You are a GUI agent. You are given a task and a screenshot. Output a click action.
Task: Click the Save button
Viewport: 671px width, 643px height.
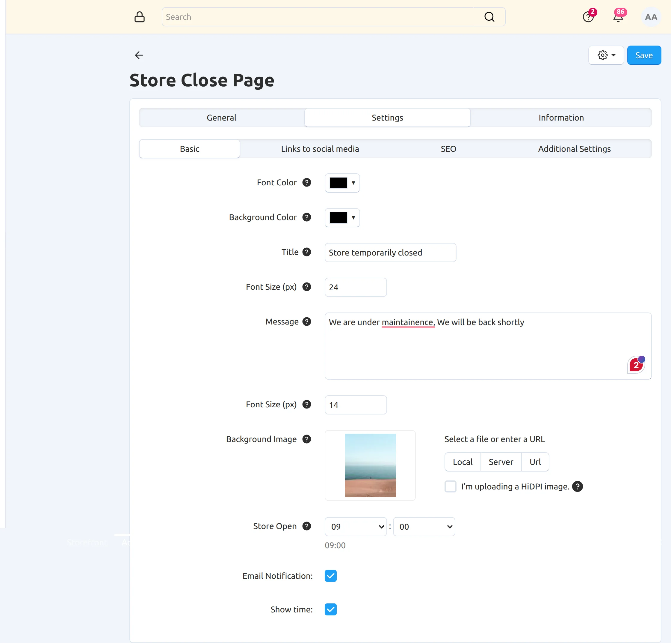click(644, 55)
